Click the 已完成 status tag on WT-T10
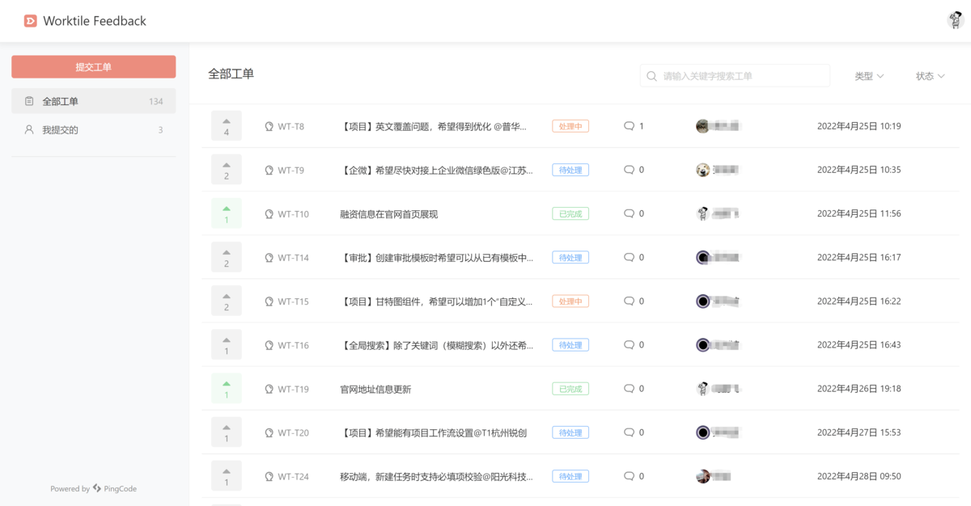971x506 pixels. (570, 213)
